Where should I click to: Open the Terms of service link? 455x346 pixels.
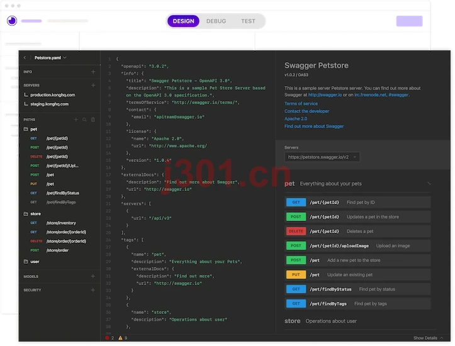click(x=301, y=104)
